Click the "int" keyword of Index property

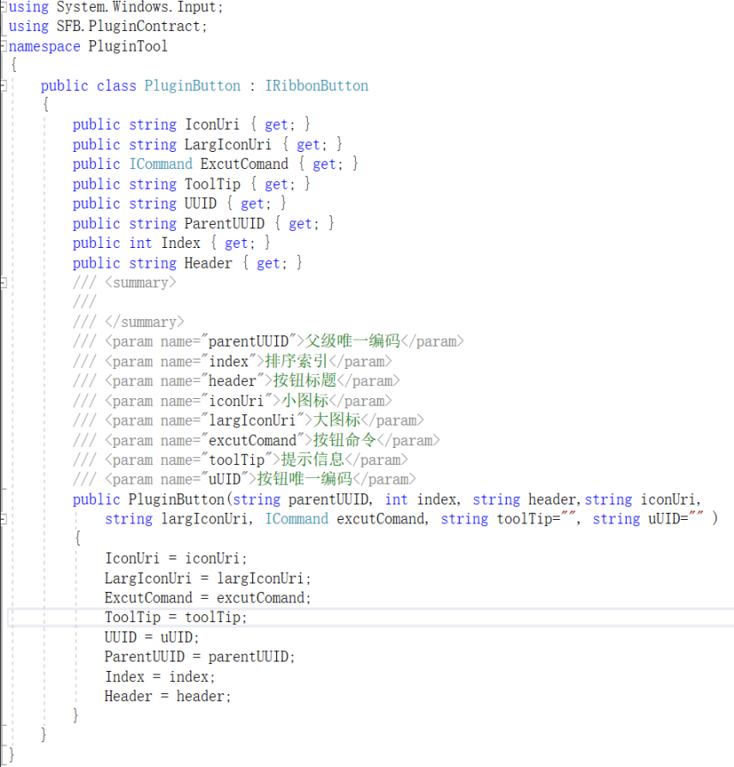(141, 243)
